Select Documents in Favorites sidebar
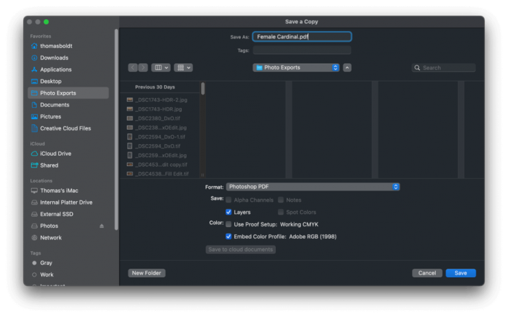Screen dimensions: 508x317 point(54,105)
